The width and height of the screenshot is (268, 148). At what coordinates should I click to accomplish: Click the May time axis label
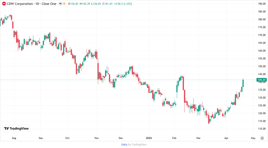[253, 138]
